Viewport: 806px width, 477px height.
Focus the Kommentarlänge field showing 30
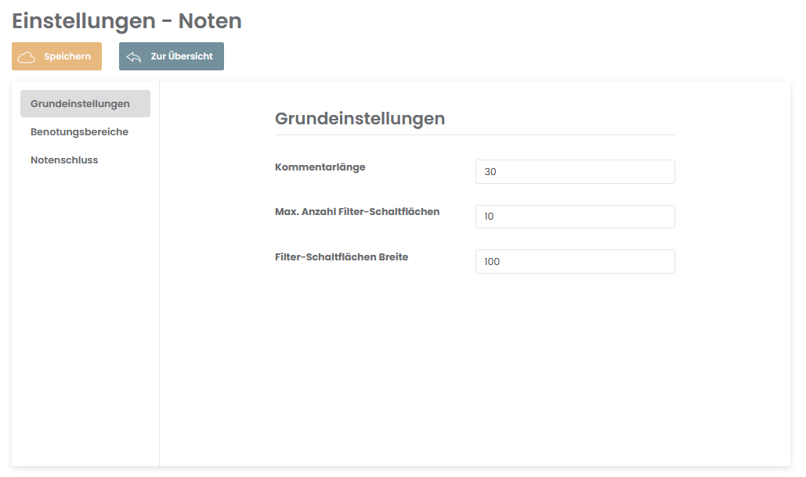point(575,172)
